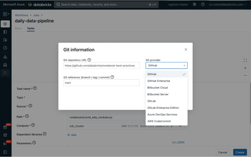Click the Create button
This screenshot has height=157, width=251.
coord(240,152)
